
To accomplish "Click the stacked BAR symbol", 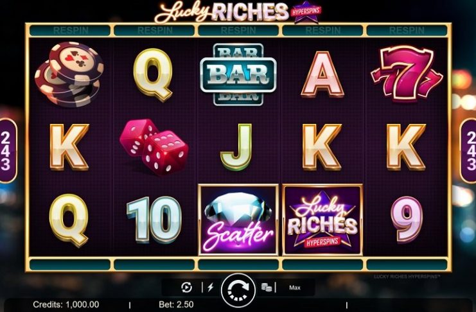I will [x=238, y=74].
